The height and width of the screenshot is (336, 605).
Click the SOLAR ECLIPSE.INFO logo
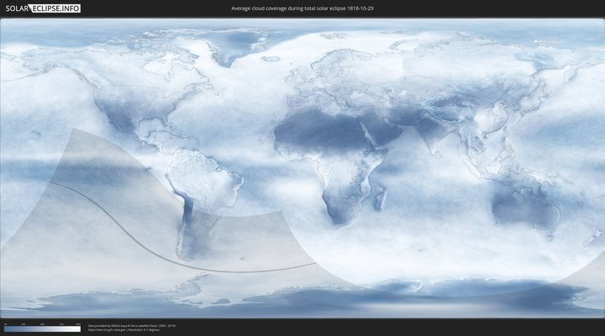click(x=43, y=8)
